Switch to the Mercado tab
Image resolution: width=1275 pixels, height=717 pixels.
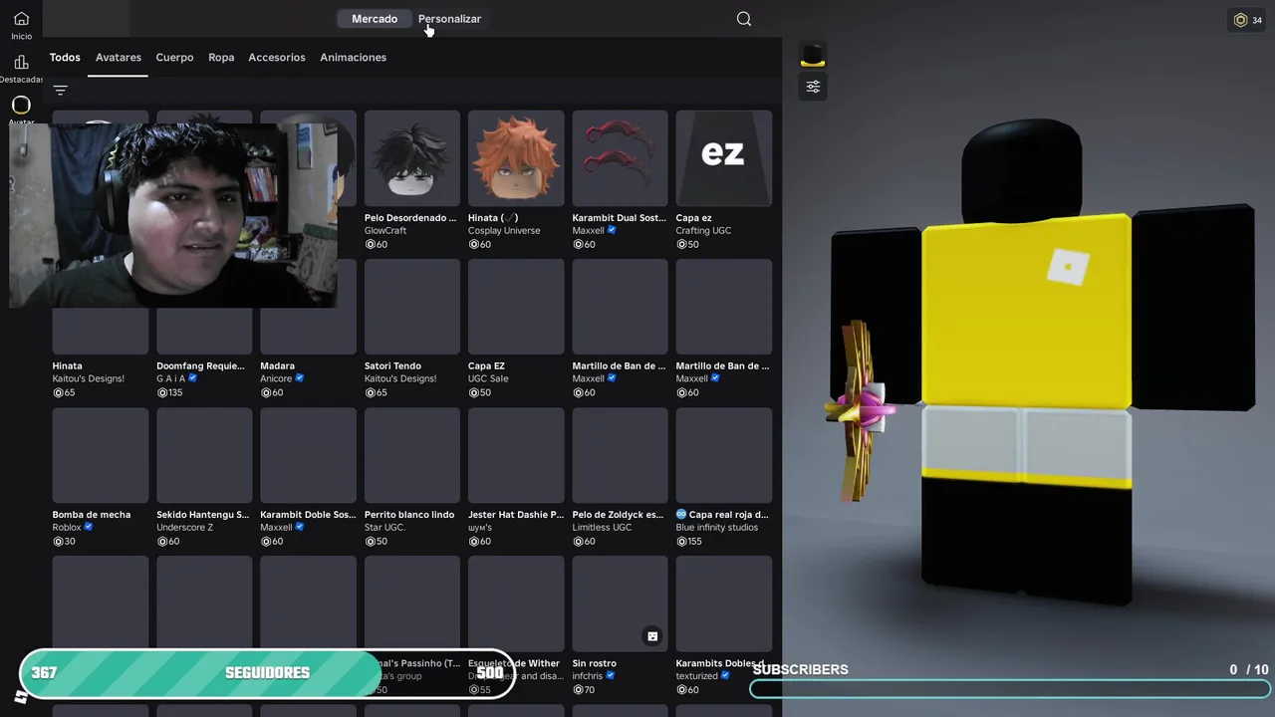(x=375, y=19)
